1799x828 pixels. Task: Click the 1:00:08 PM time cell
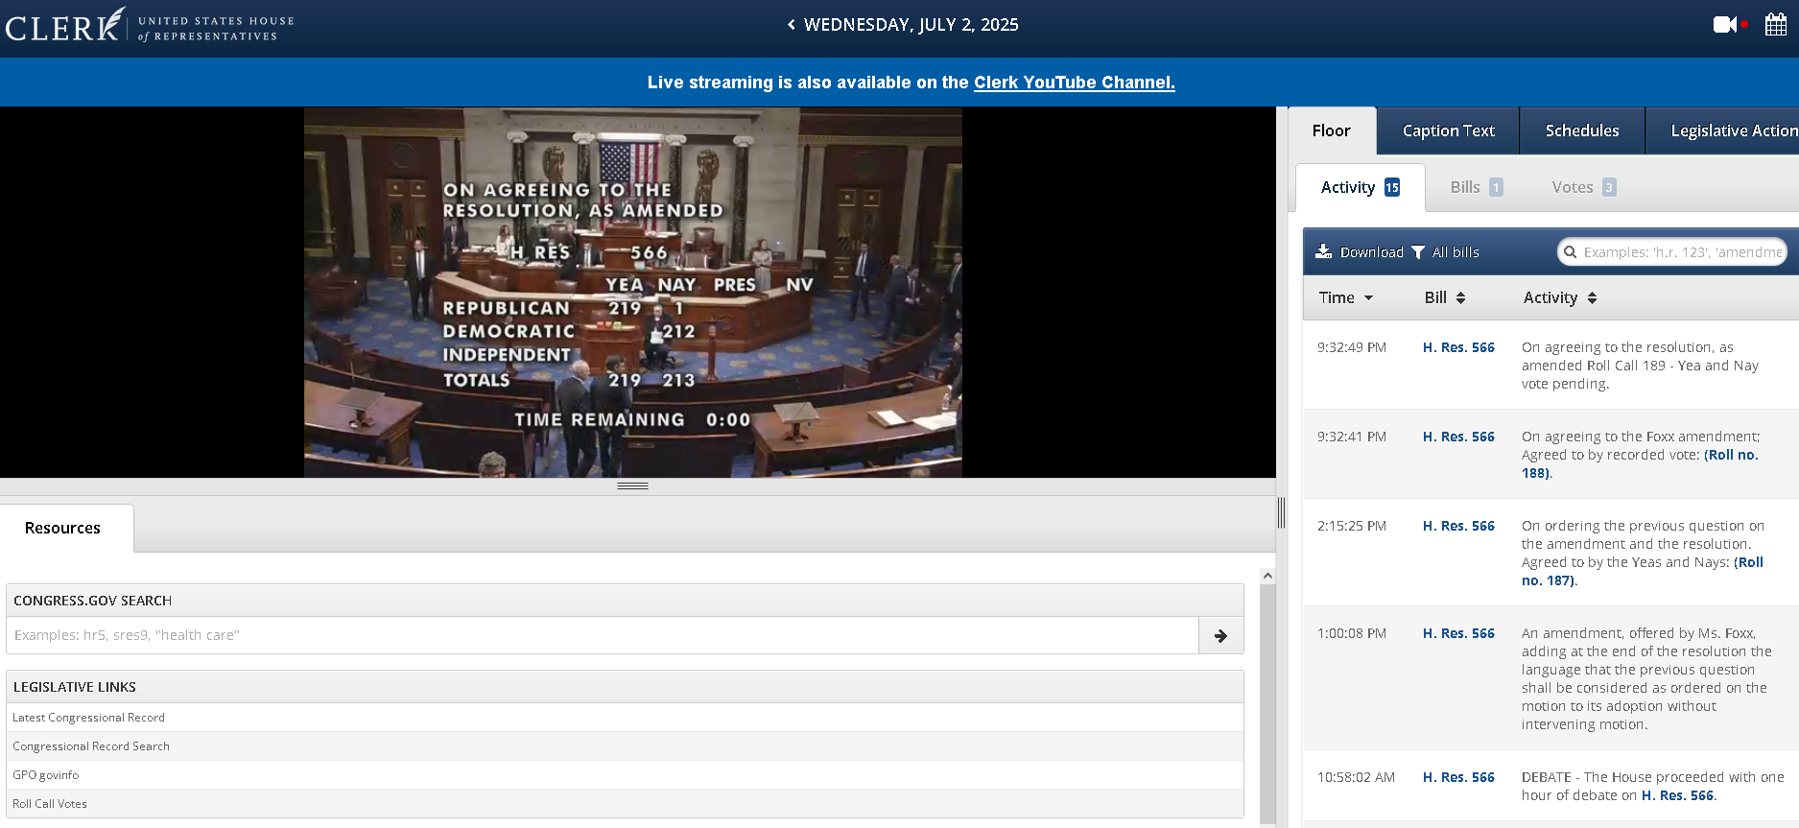click(1352, 633)
